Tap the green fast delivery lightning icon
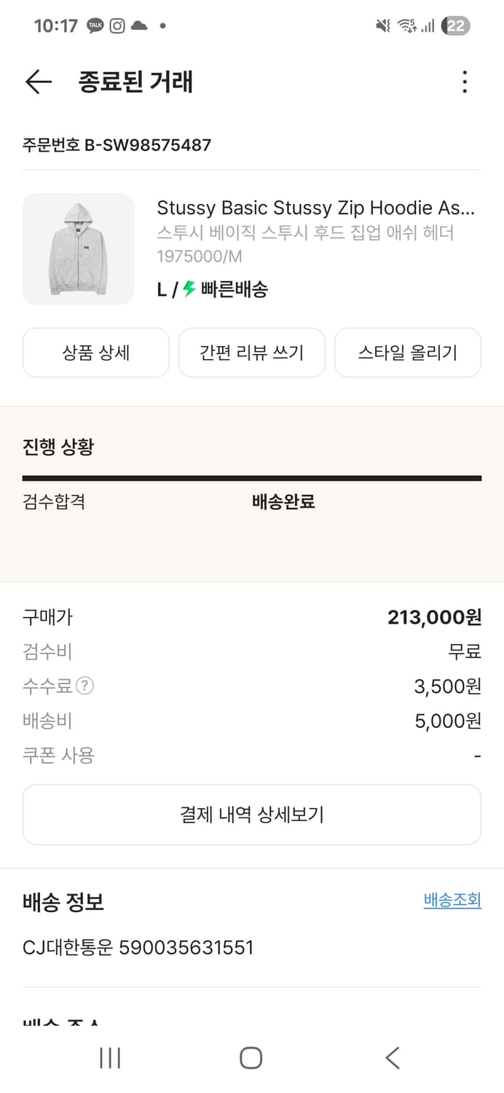504x1093 pixels. [189, 289]
